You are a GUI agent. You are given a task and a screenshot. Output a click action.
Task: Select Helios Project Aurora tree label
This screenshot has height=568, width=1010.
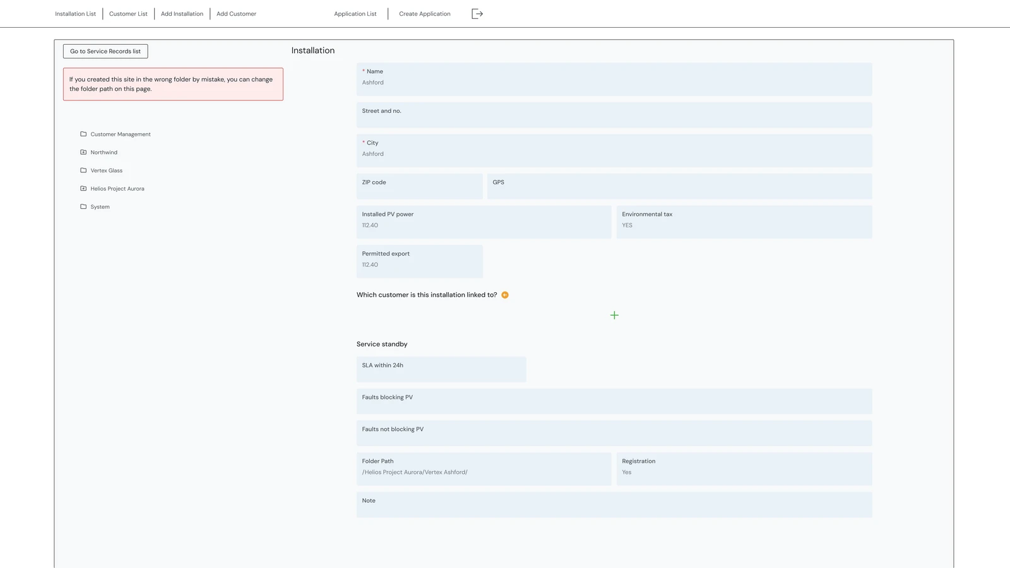[x=117, y=189]
